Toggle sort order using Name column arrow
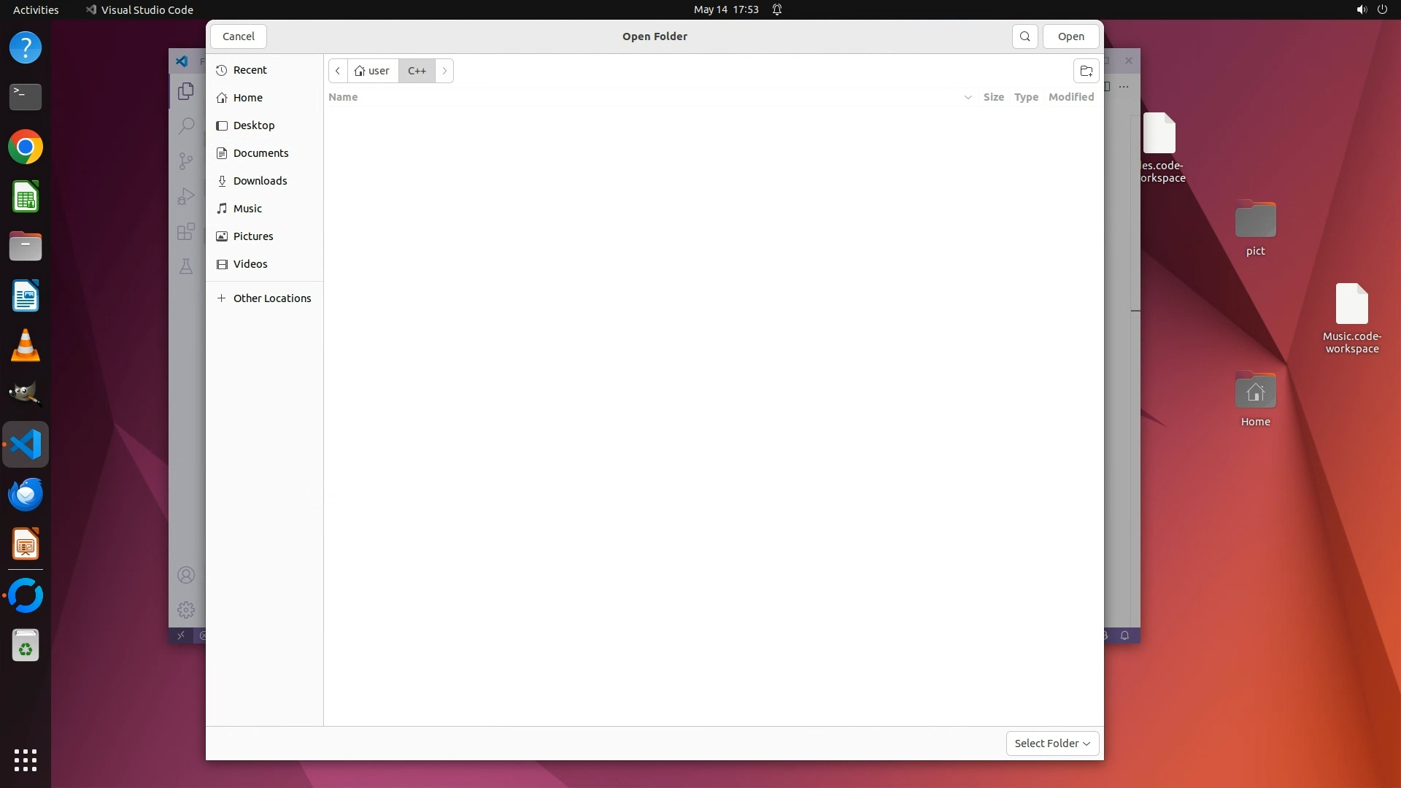 968,97
